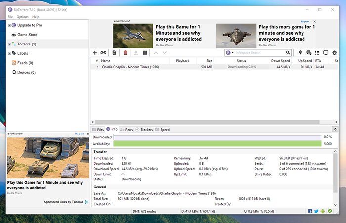
Task: Click the Info pane scroll-down arrow
Action: click(335, 205)
